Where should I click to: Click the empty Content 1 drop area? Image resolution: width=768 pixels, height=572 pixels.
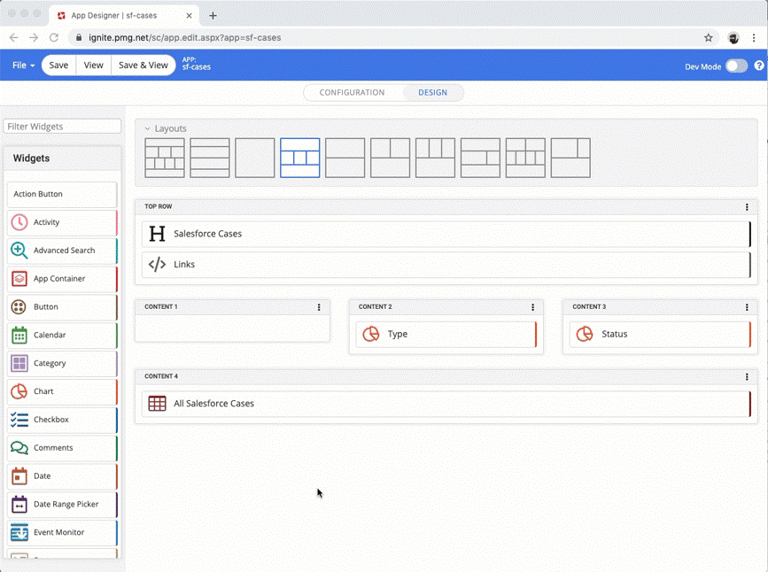(x=232, y=329)
